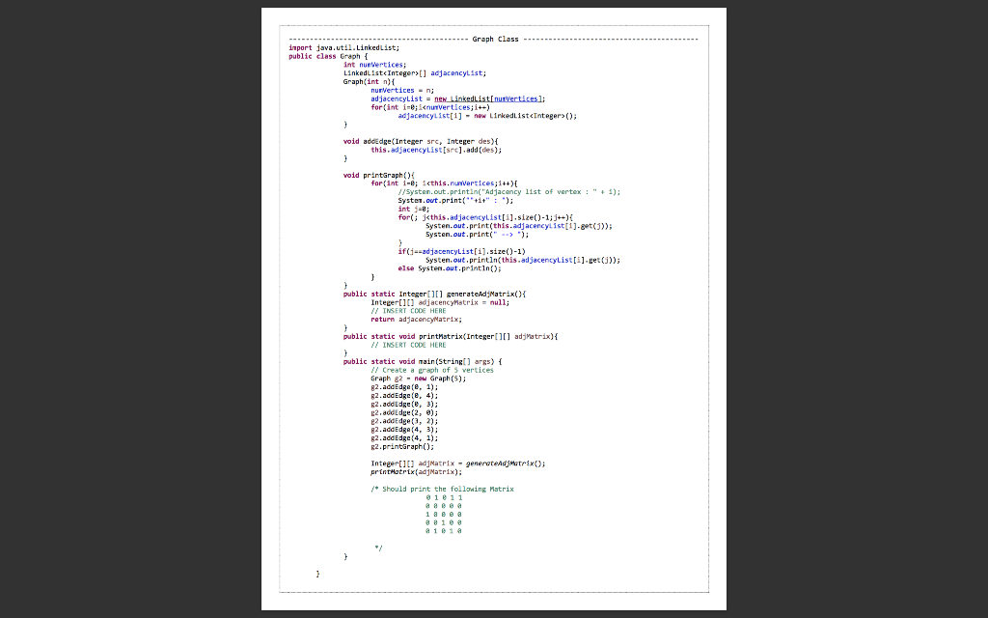988x618 pixels.
Task: Click the "for(; j<this.adjacencyList[i].size()-1;j++){" line
Action: click(x=485, y=217)
